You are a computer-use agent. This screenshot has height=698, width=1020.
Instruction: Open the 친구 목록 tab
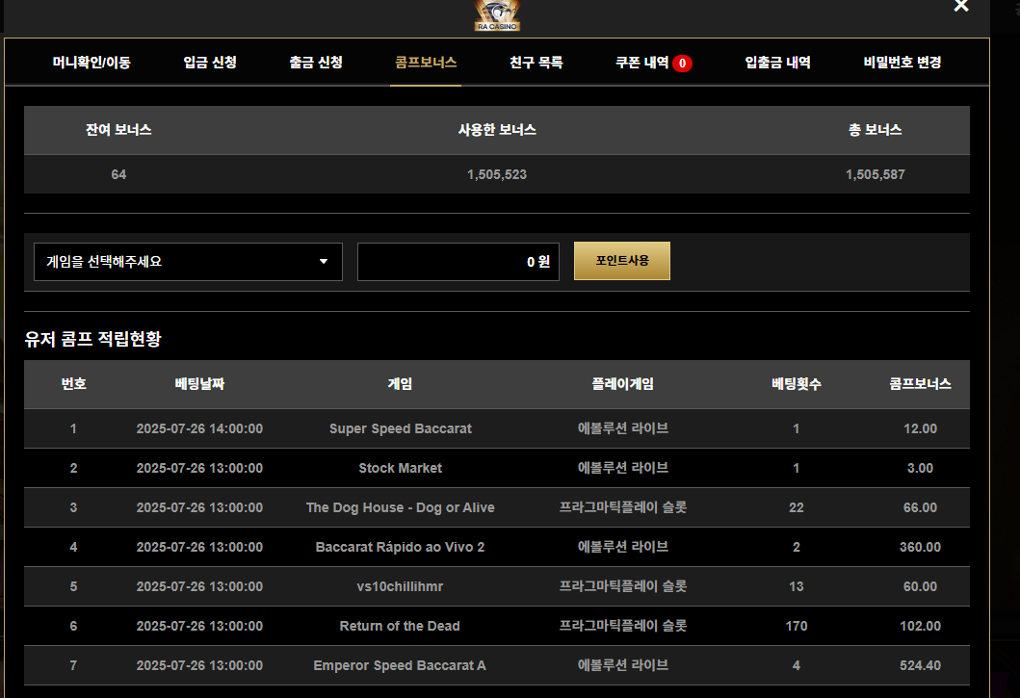[536, 63]
